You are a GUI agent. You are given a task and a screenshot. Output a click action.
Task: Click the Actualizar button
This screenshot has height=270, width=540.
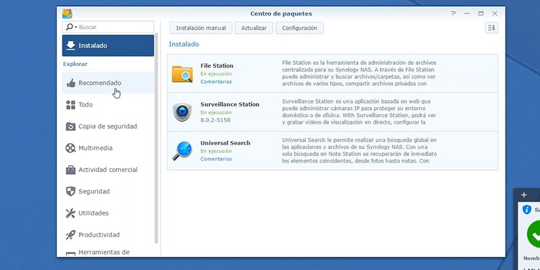[x=254, y=28]
